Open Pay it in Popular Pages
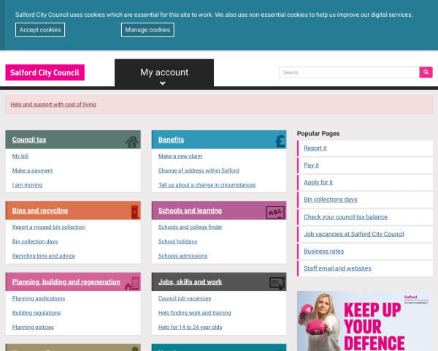 click(311, 165)
